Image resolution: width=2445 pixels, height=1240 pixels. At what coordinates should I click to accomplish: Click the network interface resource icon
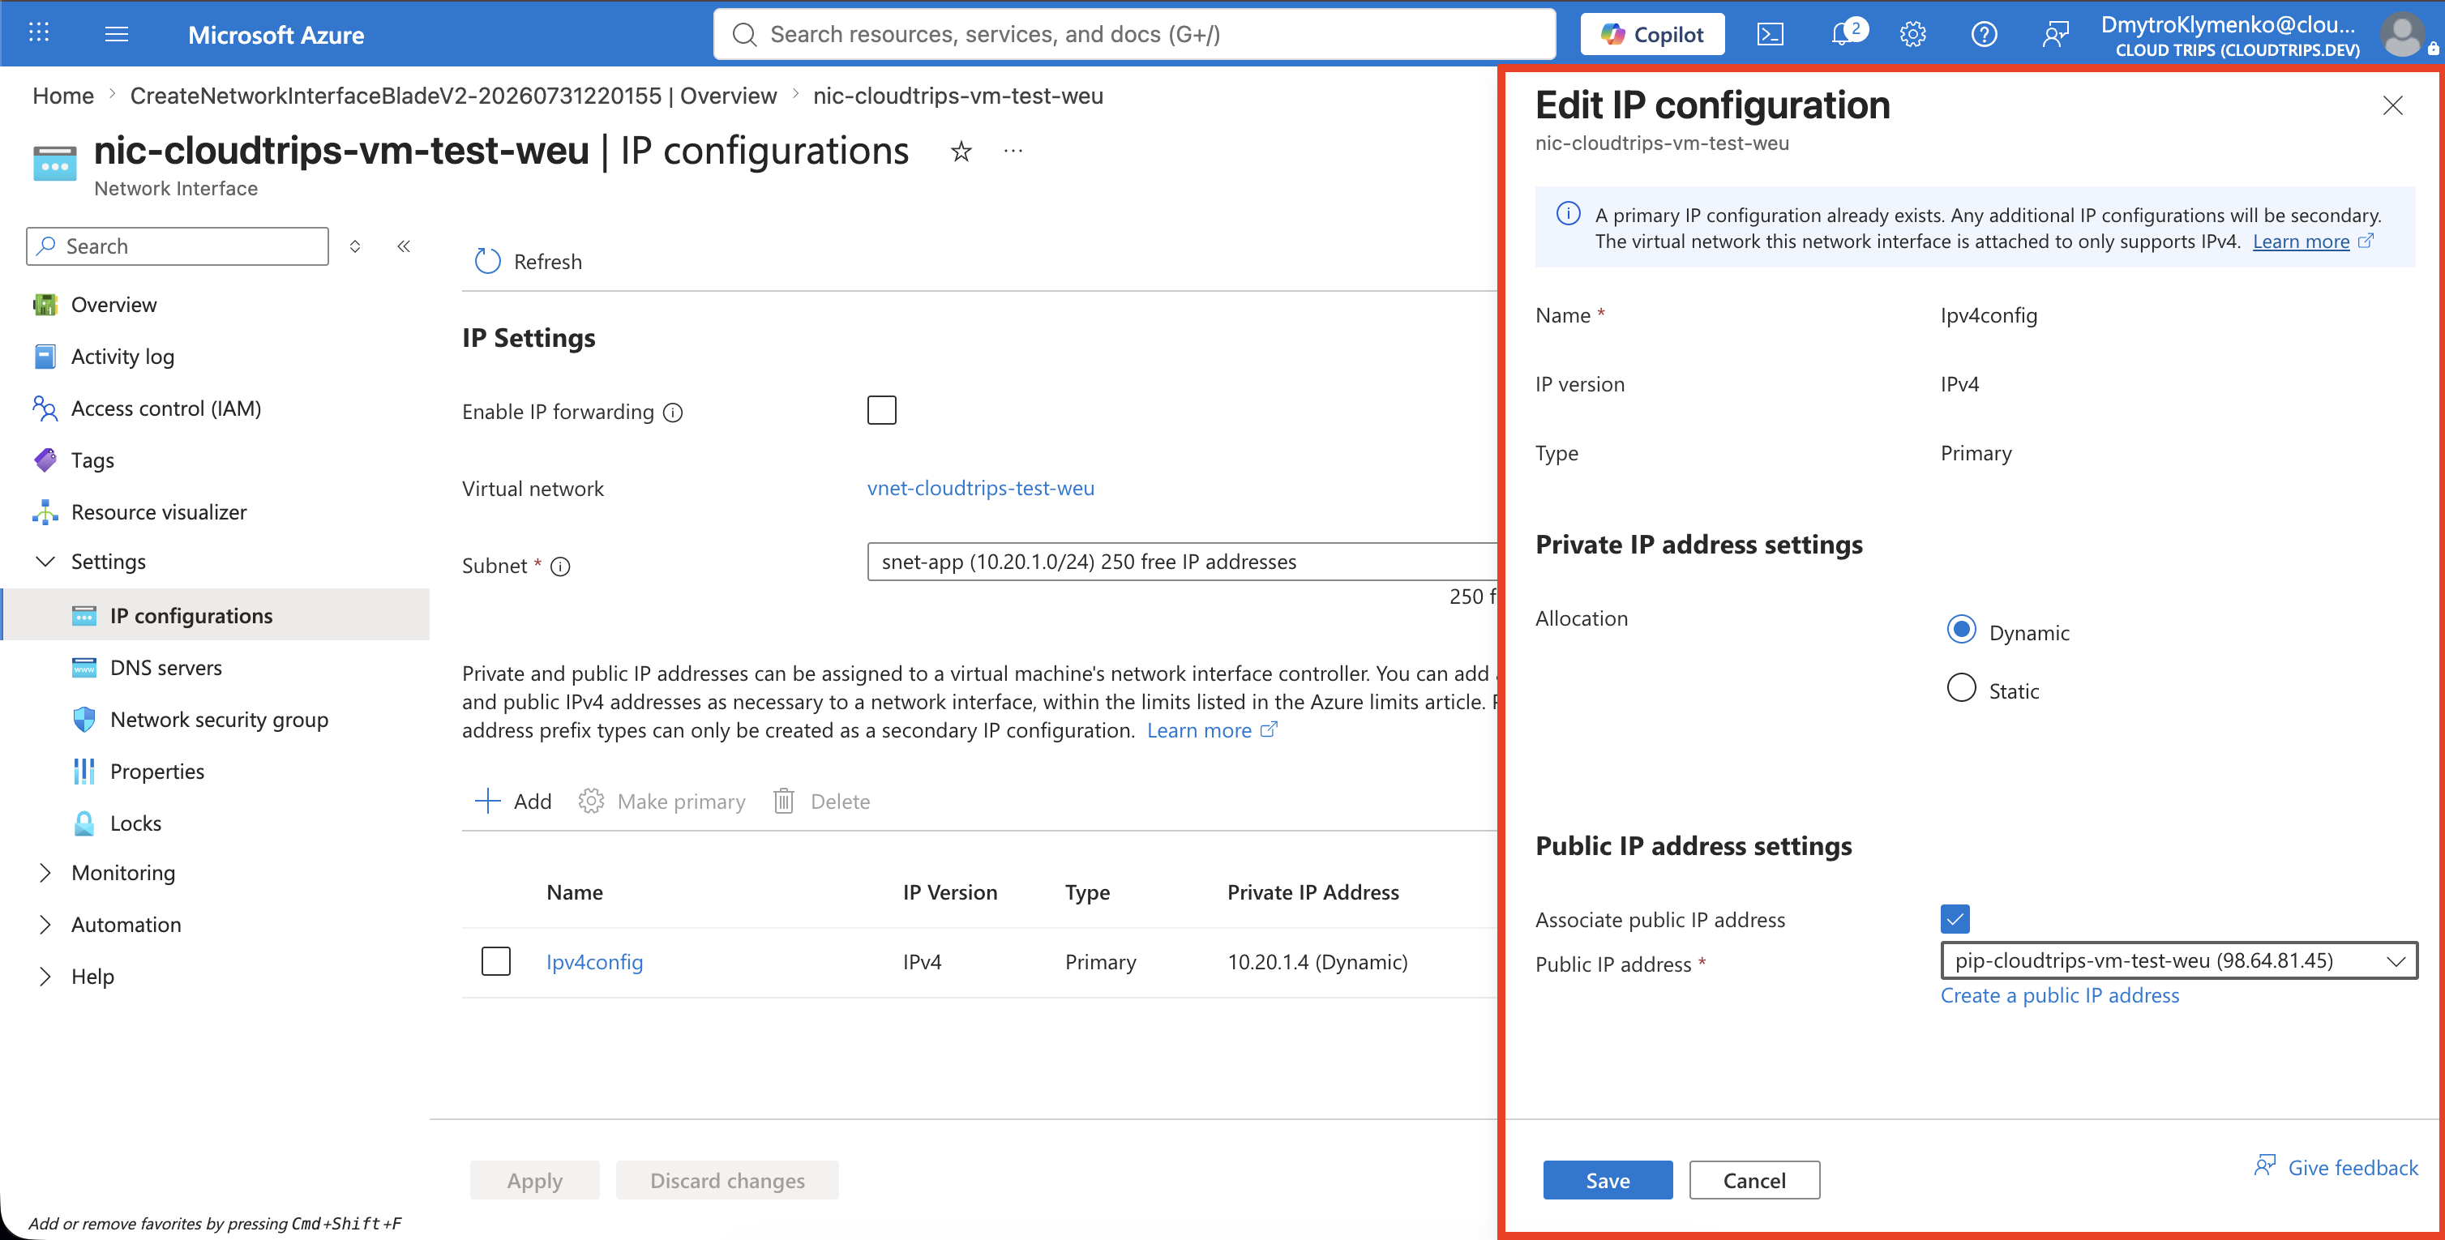click(54, 163)
